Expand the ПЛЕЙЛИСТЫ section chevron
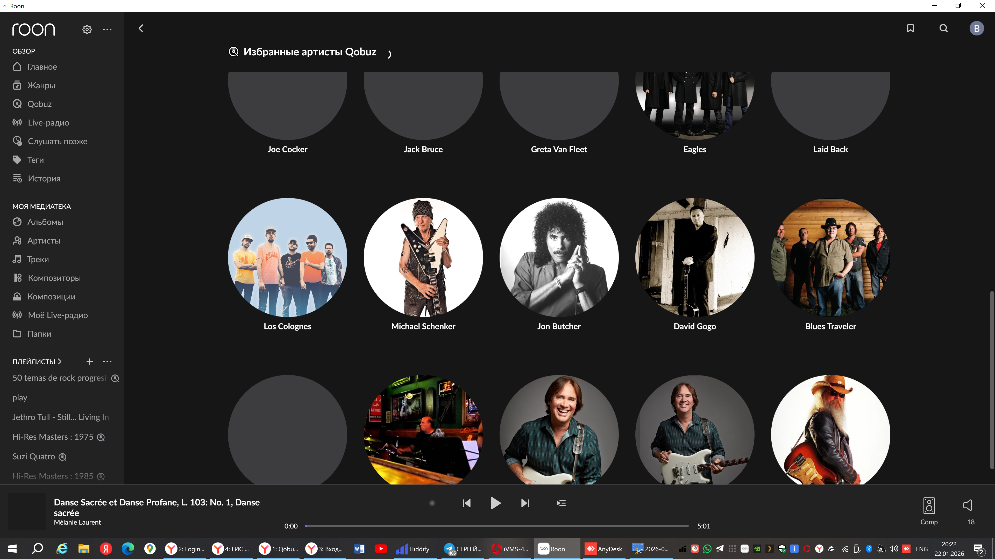Screen dimensions: 995x559 [60, 362]
